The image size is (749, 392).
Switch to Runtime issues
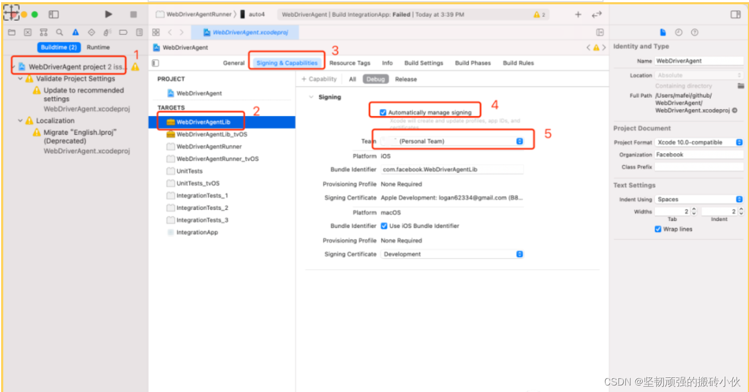click(98, 47)
